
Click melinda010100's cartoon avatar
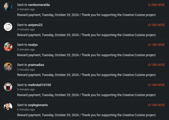pyautogui.click(x=8, y=87)
